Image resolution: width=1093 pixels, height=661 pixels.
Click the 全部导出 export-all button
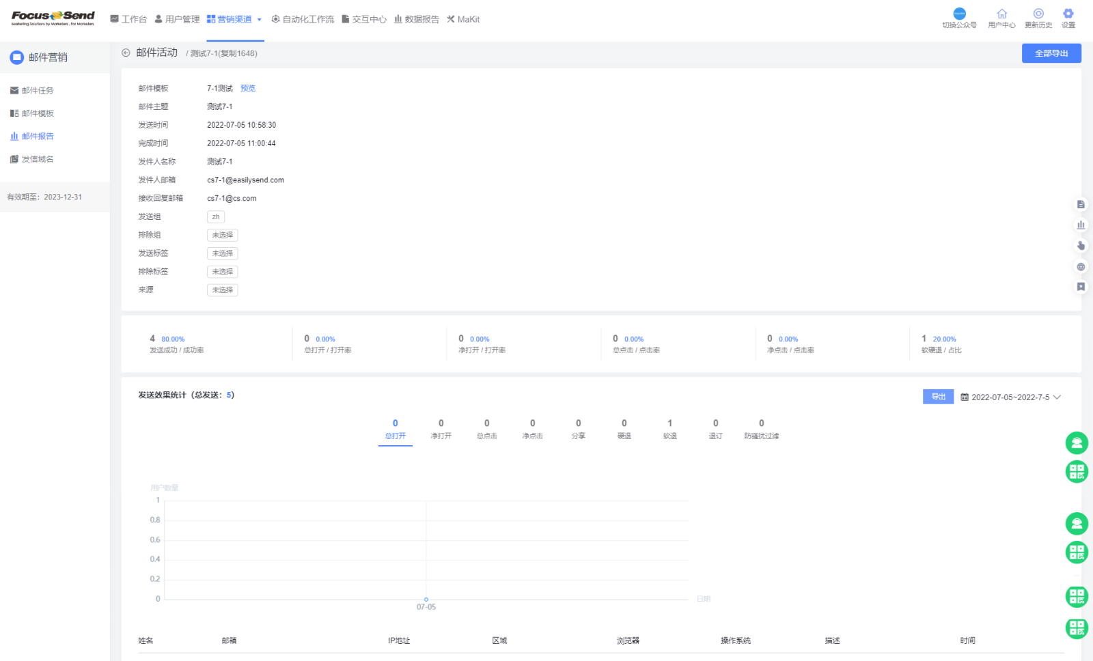[1051, 53]
